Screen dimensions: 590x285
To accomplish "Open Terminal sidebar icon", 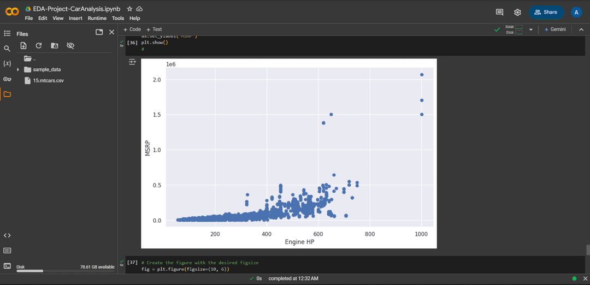I will tap(7, 265).
